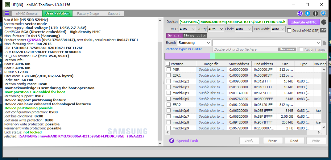Click the Special Task lightning icon
The height and width of the screenshot is (160, 331).
pos(172,141)
